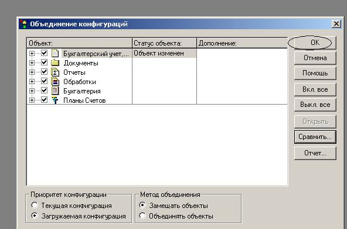Click Выкл. все to disable all

(315, 105)
